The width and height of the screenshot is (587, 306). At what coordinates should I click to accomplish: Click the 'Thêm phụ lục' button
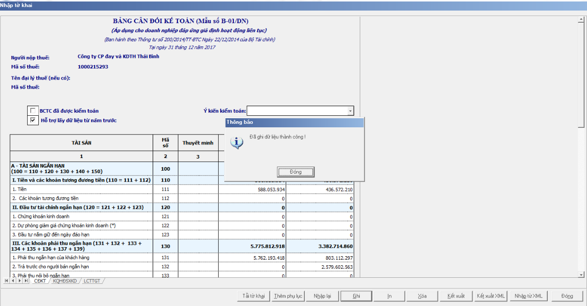coord(287,296)
